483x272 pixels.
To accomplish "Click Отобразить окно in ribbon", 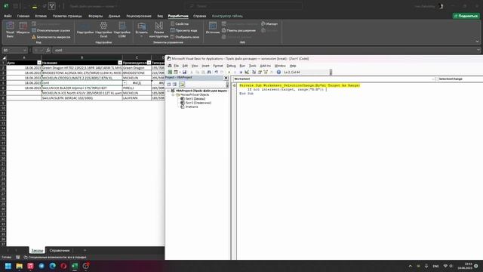I will click(185, 37).
